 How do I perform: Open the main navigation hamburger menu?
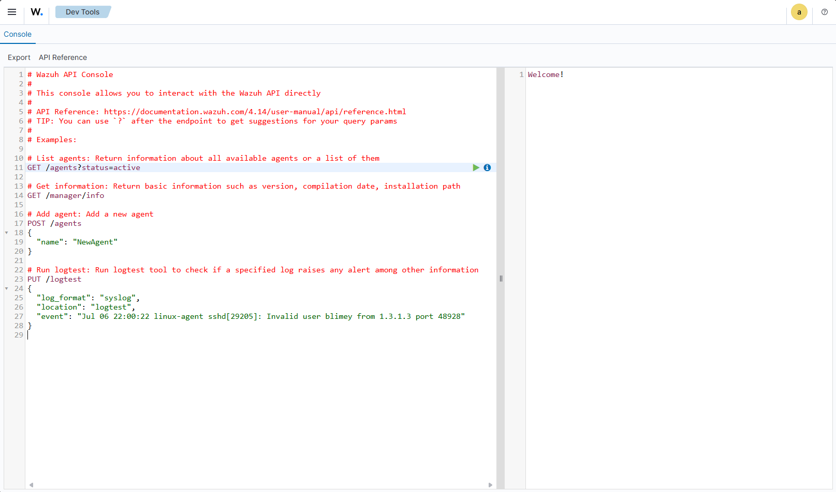11,12
